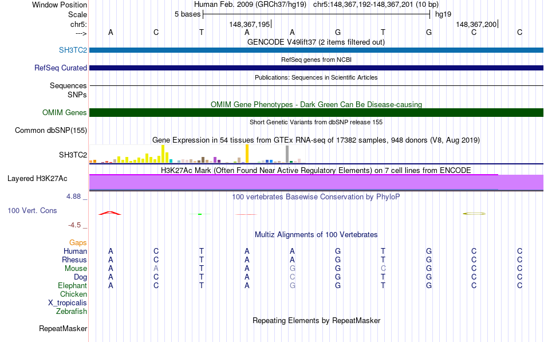Click the green mark in PhyloP conservation track
This screenshot has height=342, width=544.
click(200, 214)
